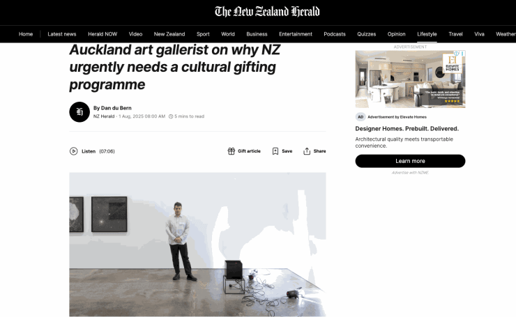Image resolution: width=516 pixels, height=317 pixels.
Task: Click the Gift article present icon
Action: click(x=231, y=151)
